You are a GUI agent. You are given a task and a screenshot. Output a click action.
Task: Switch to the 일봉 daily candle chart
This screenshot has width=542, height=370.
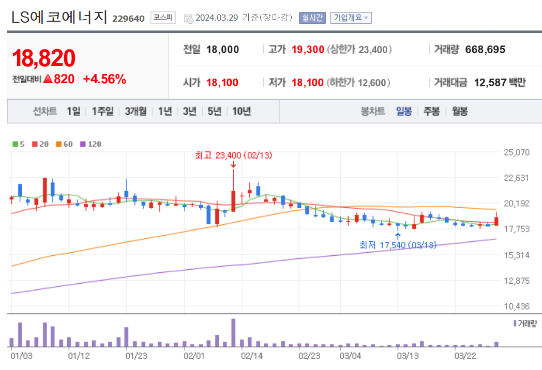[404, 111]
